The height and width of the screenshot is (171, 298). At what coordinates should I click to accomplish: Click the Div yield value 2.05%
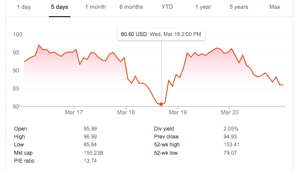click(x=231, y=129)
